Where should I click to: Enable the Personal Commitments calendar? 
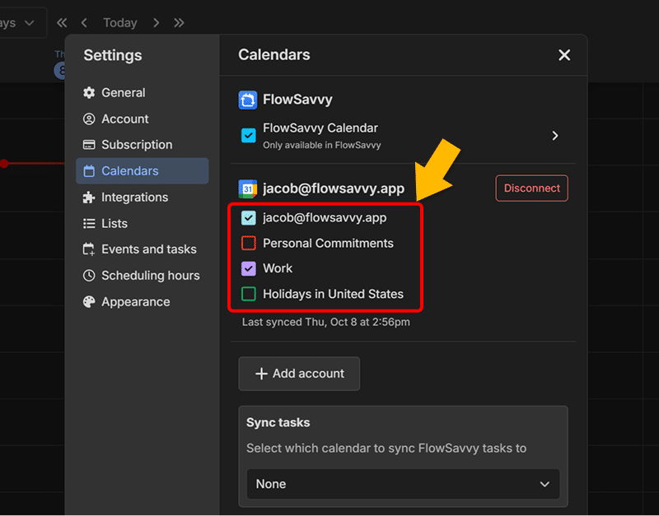[x=249, y=244]
